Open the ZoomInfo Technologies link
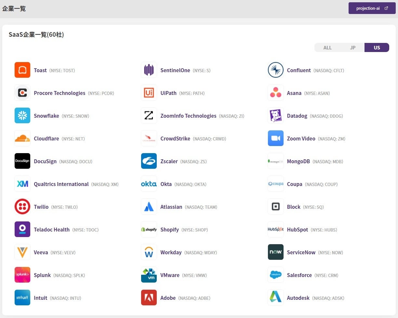398x318 pixels. coord(188,116)
